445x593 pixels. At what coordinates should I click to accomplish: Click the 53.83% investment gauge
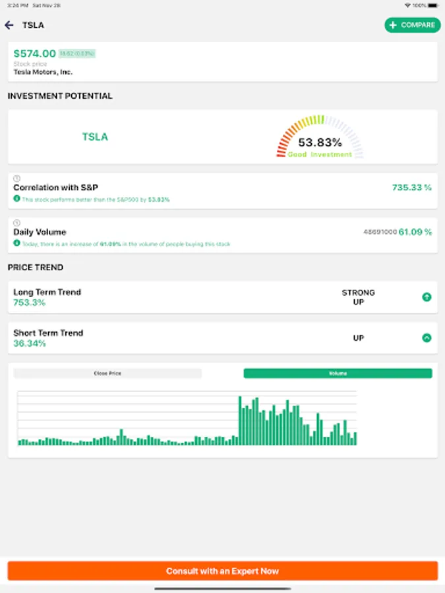(x=320, y=137)
